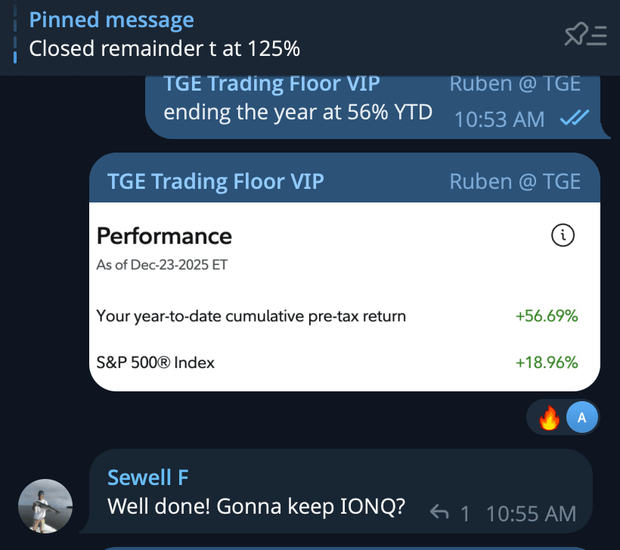The image size is (620, 550).
Task: Open Sewell F's profile photo
Action: (x=45, y=506)
